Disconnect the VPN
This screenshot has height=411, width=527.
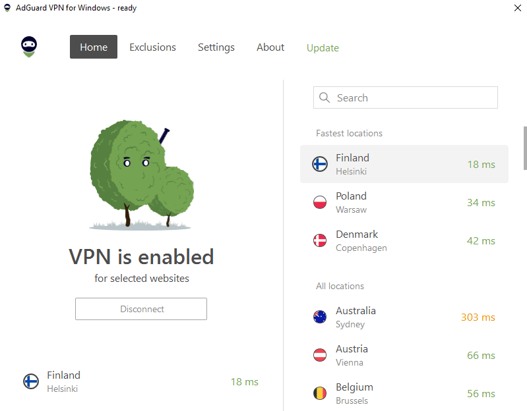(141, 309)
